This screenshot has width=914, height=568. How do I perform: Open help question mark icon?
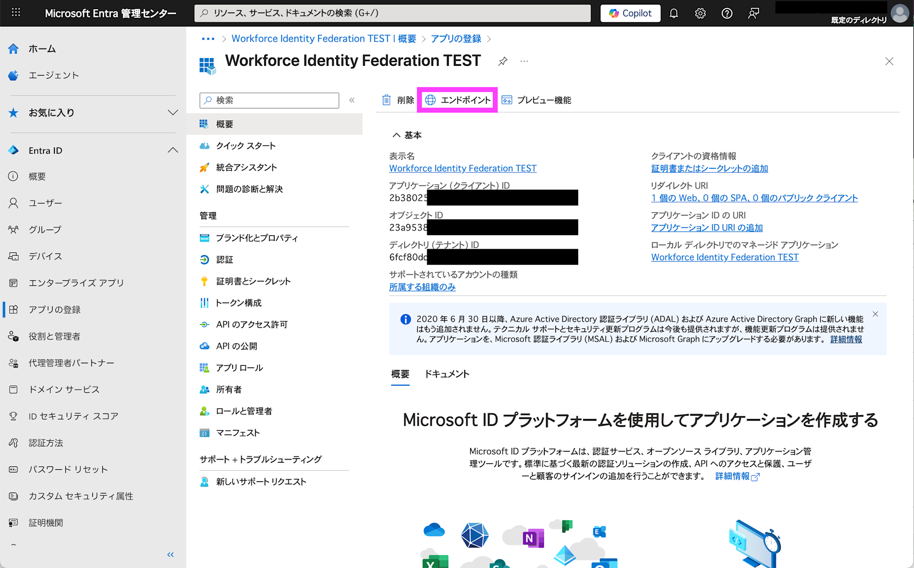coord(727,13)
